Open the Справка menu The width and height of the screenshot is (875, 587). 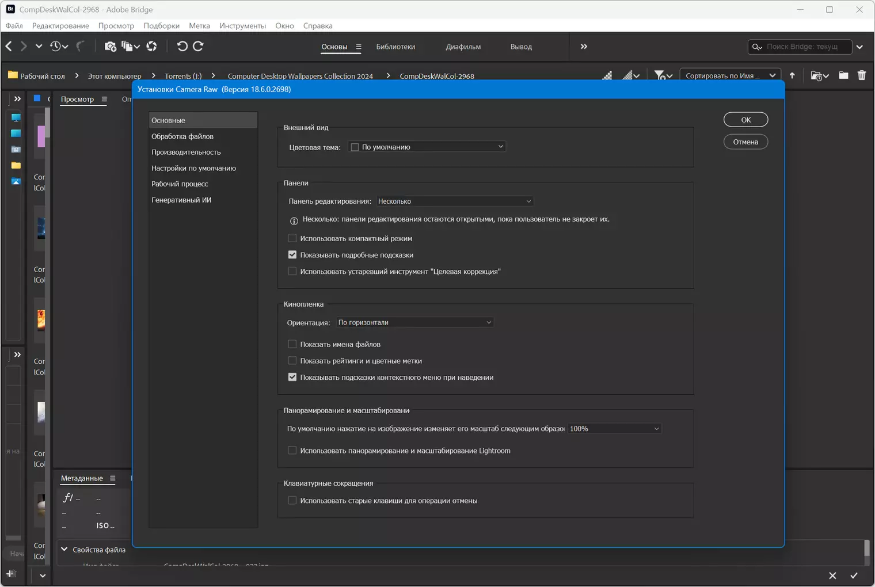click(x=318, y=26)
